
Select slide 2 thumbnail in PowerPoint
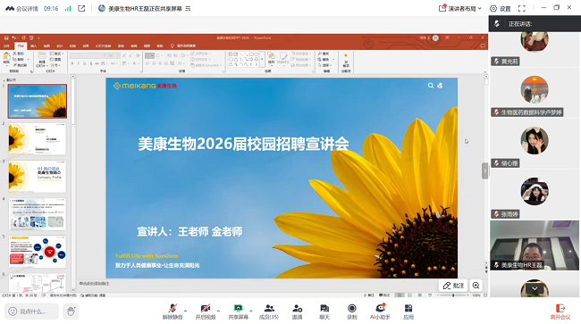point(38,139)
